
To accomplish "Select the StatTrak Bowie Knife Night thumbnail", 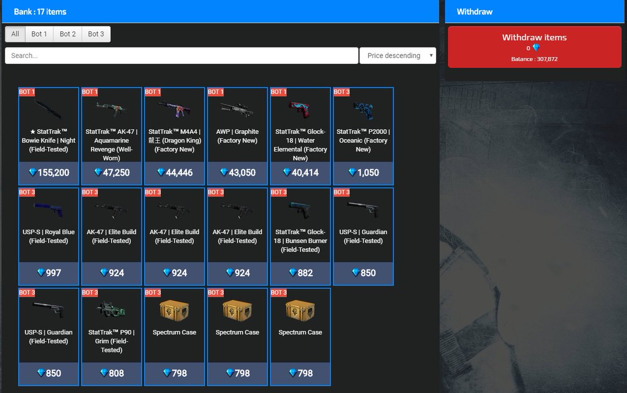I will pyautogui.click(x=48, y=110).
